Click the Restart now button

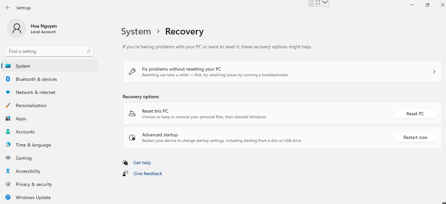(x=415, y=137)
